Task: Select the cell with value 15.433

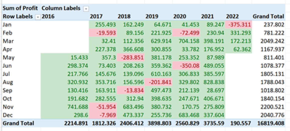Action: (65, 57)
